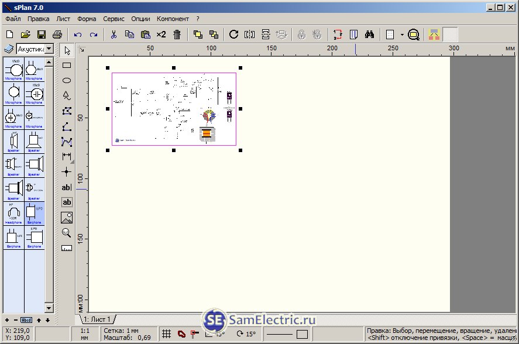Open the Сервис menu
Viewport: 519px width, 344px height.
coord(114,19)
